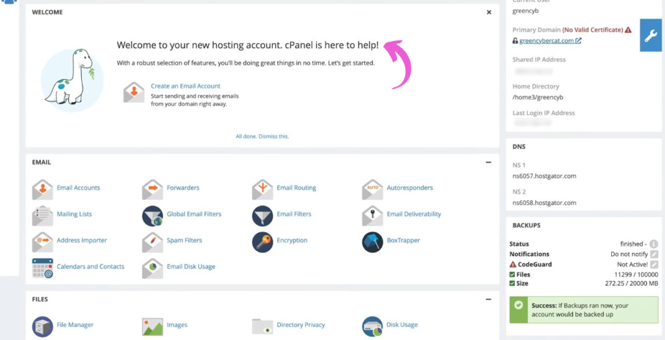Click the Global Email Filters funnel icon
Viewport: 665px width, 340px height.
pos(153,216)
